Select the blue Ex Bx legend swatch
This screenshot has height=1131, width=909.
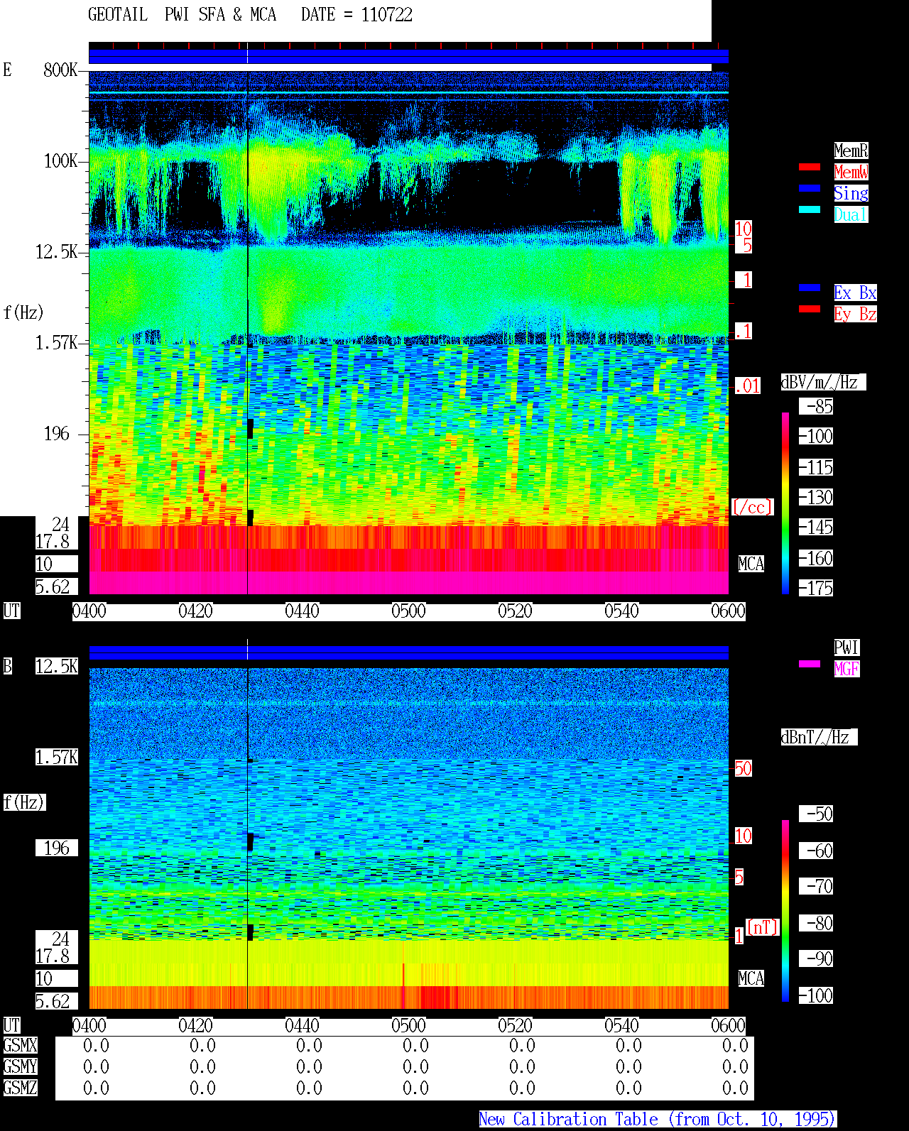pos(810,288)
